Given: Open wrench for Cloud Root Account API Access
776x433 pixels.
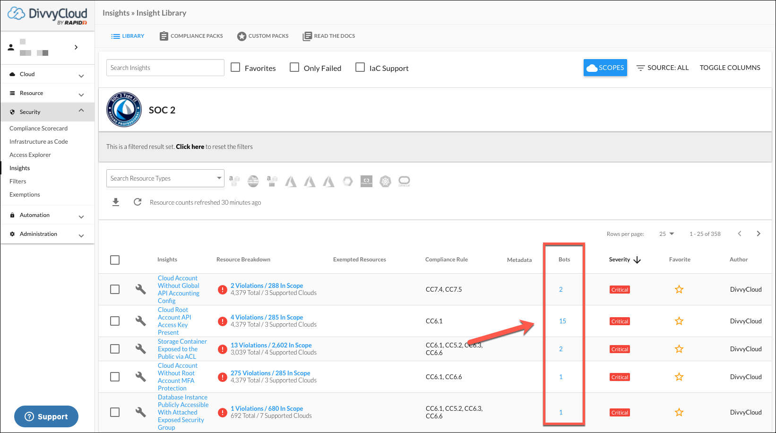Looking at the screenshot, I should [141, 320].
